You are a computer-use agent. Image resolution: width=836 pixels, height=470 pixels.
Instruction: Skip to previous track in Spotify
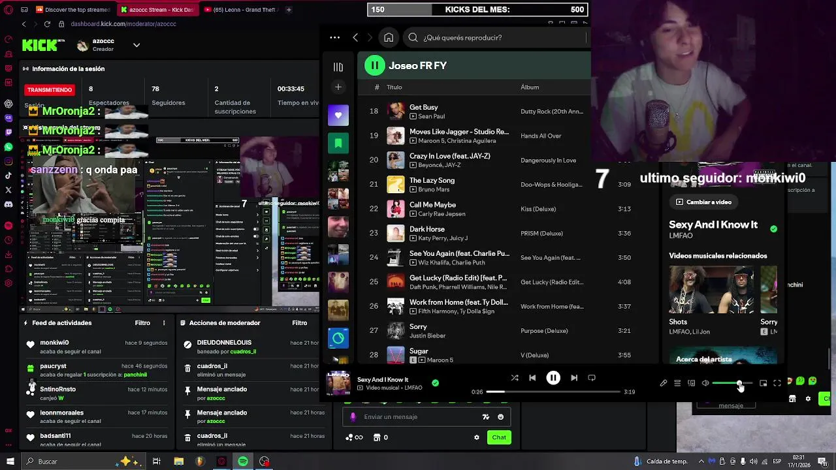pos(532,378)
